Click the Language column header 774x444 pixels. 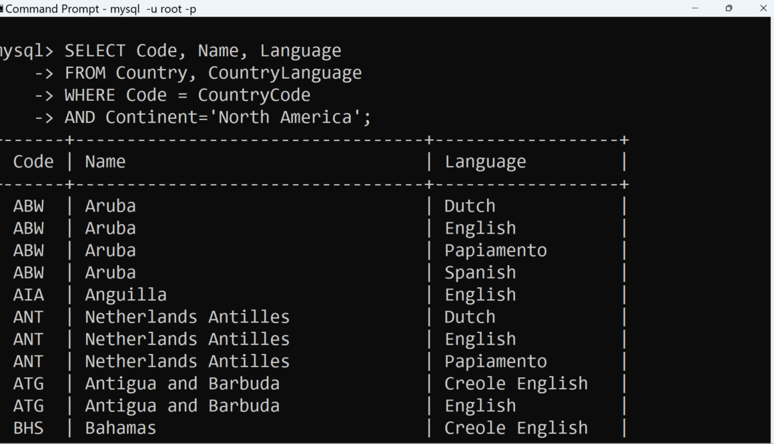coord(485,162)
